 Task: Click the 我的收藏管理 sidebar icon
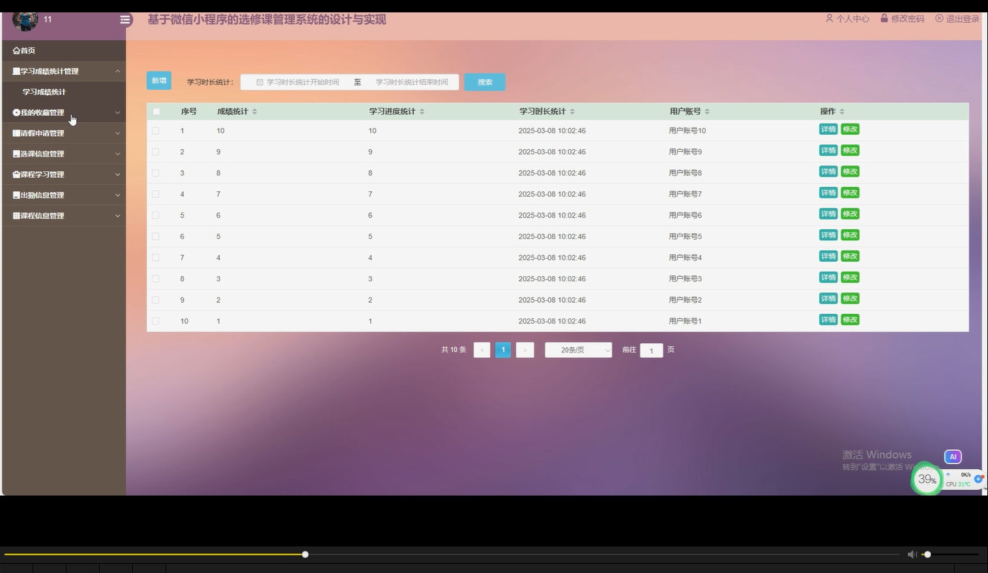(x=16, y=112)
